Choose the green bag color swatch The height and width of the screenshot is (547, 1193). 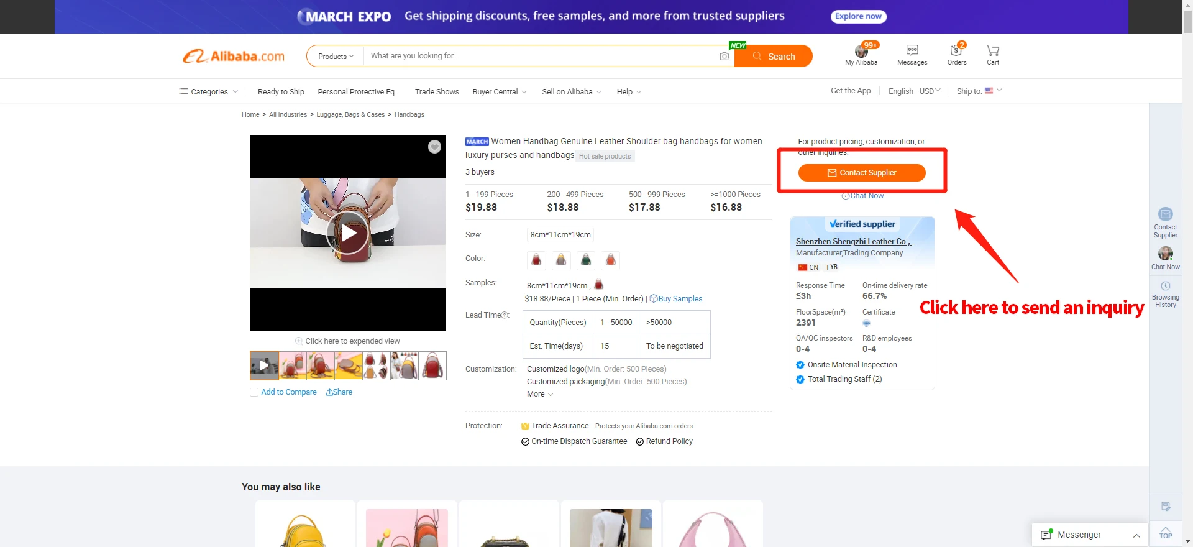pos(586,260)
